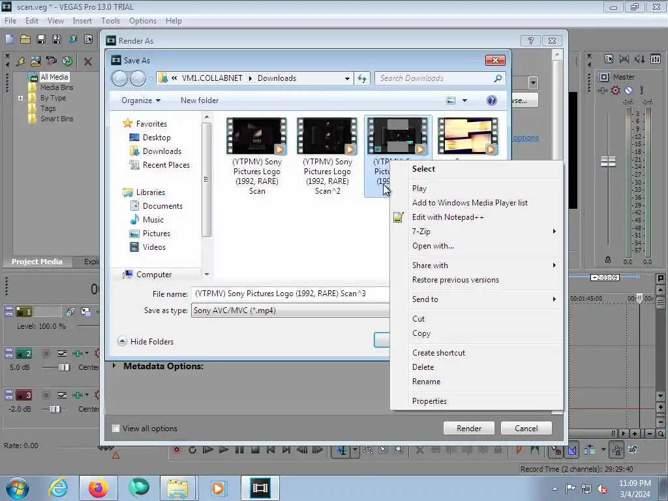This screenshot has height=501, width=668.
Task: Toggle Ignore Event Grouping icon
Action: (x=633, y=449)
